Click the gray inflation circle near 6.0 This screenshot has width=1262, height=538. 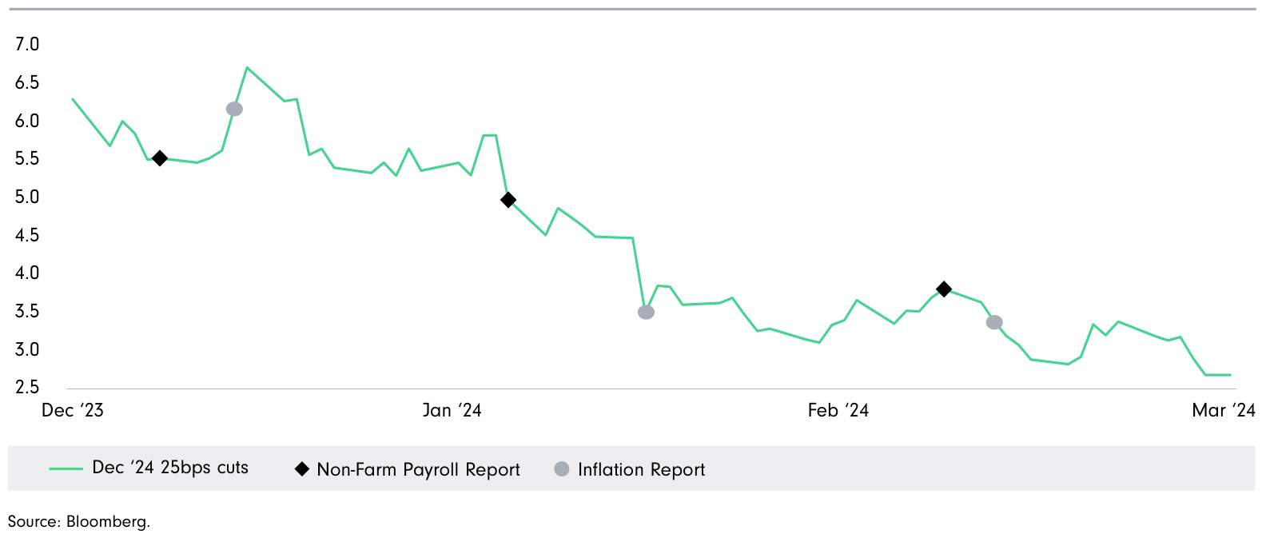pos(234,109)
